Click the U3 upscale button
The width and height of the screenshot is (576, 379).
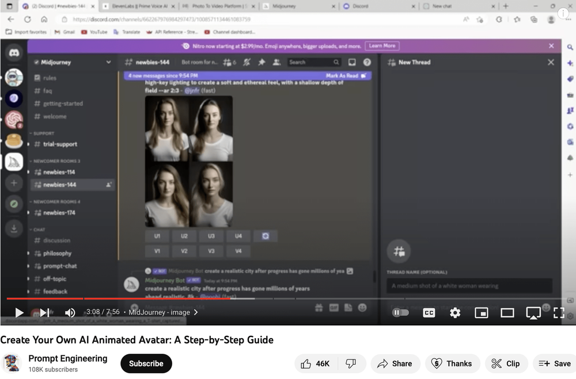point(211,236)
